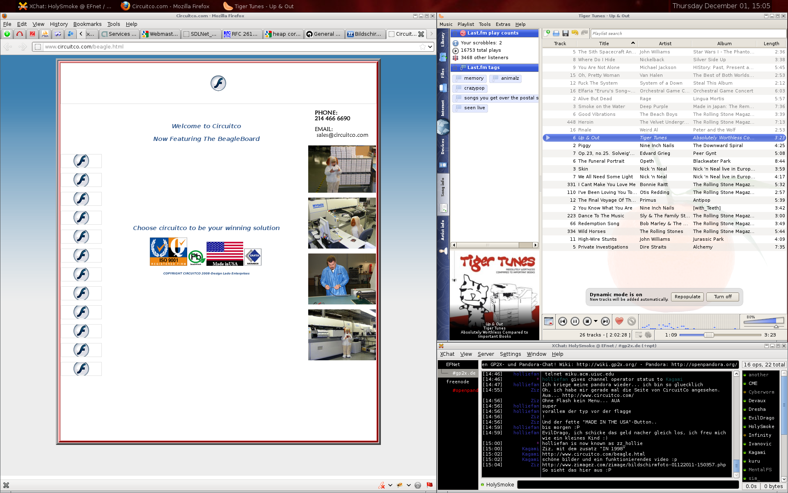Open Firefox History menu
Image resolution: width=788 pixels, height=493 pixels.
[x=59, y=24]
